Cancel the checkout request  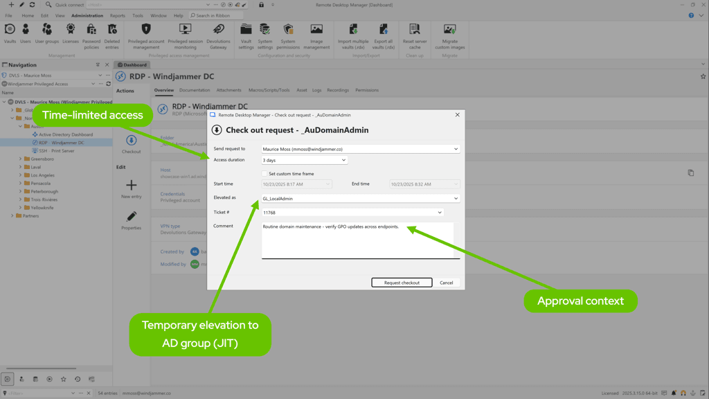[x=447, y=282]
